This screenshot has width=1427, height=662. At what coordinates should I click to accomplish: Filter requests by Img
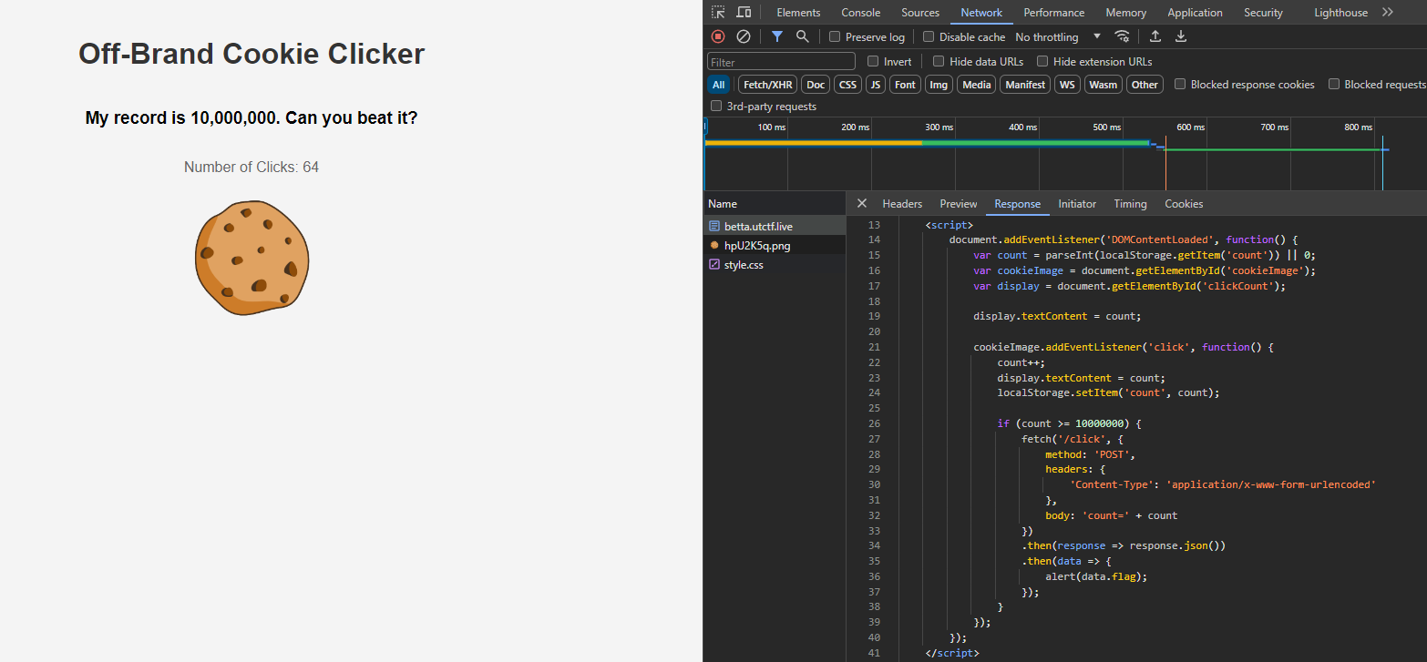[x=939, y=85]
